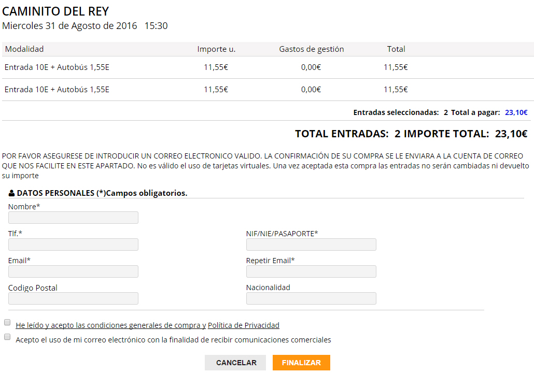Click the person icon beside DATOS PERSONALES
Screen dimensions: 534x373
pos(11,193)
